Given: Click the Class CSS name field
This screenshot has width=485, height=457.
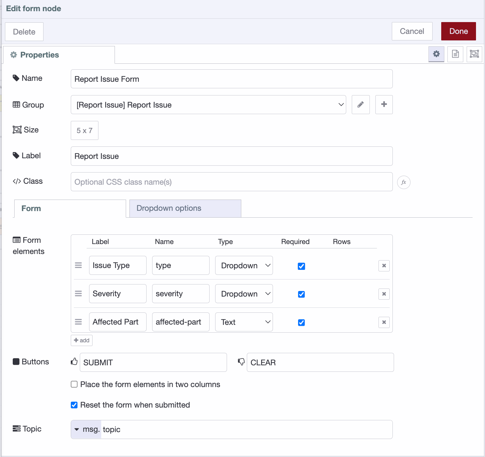Looking at the screenshot, I should (x=232, y=182).
